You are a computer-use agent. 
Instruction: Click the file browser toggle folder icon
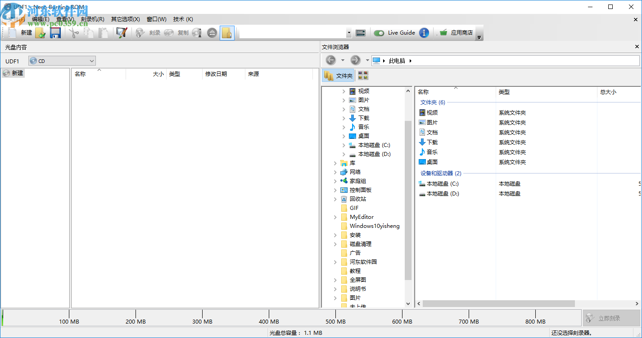(227, 33)
